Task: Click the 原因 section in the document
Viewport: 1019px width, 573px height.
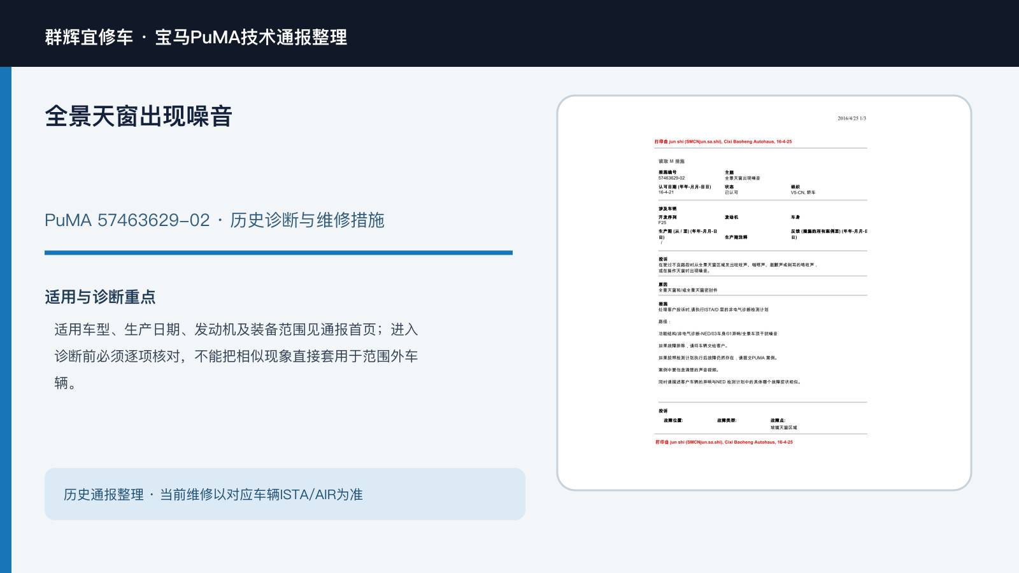Action: coord(688,288)
